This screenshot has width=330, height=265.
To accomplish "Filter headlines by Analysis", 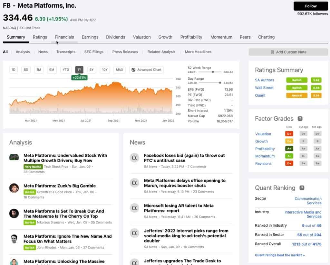I will pyautogui.click(x=23, y=52).
